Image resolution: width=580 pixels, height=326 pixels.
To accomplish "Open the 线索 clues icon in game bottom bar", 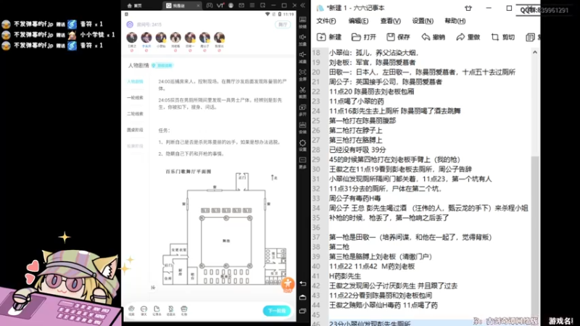I will (131, 311).
